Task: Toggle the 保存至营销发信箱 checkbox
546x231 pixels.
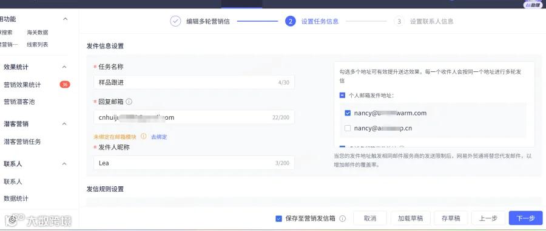Action: pos(278,218)
